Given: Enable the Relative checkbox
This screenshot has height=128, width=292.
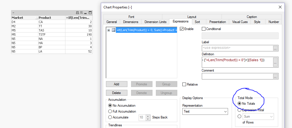Looking at the screenshot, I should pyautogui.click(x=184, y=84).
